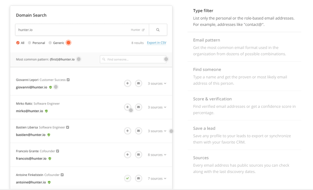Viewport: 313px width, 190px height.
Task: Open the Score & verification feature item
Action: (x=244, y=106)
